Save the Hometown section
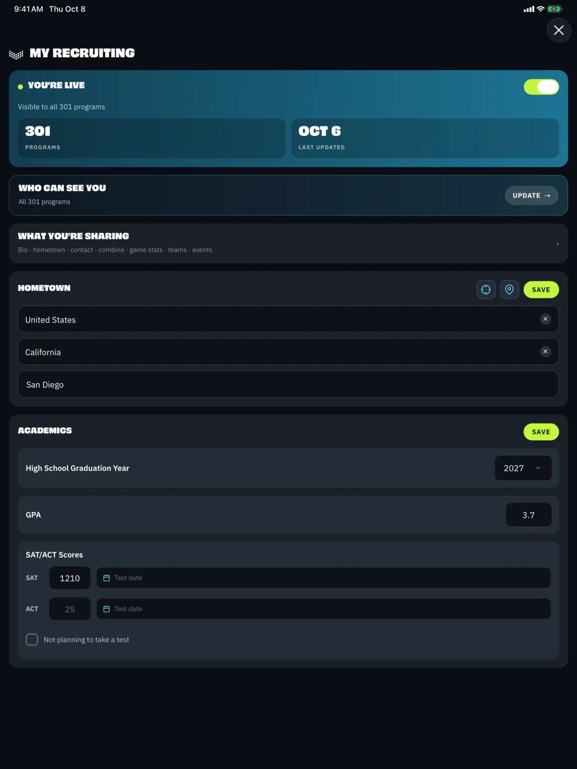577x769 pixels. coord(541,289)
